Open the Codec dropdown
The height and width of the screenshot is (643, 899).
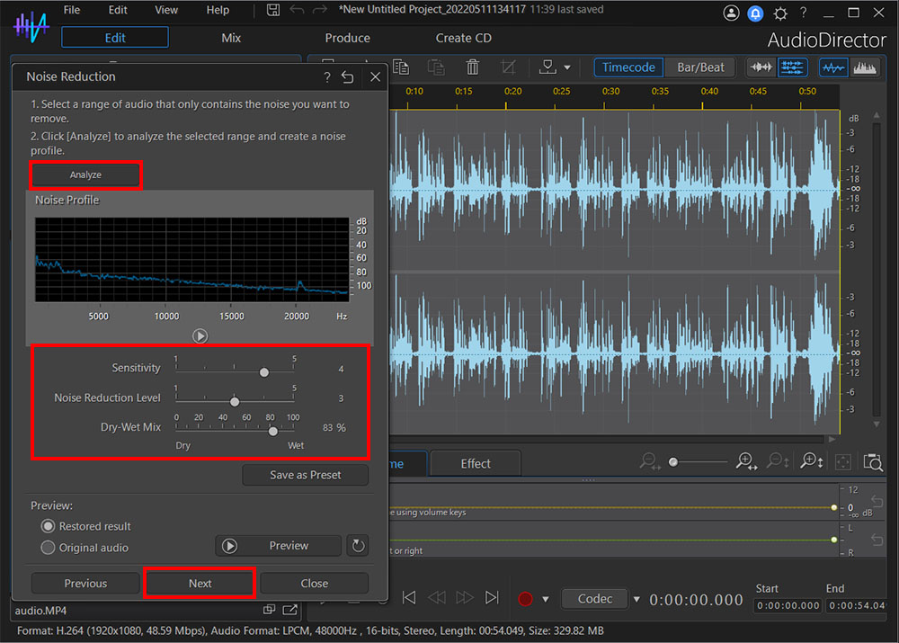pos(595,598)
